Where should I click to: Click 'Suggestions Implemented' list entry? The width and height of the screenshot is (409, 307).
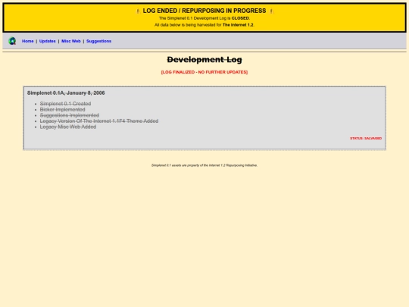(70, 115)
